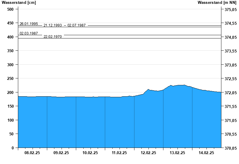Select the 02.03.1987 high-water marker label
This screenshot has height=164, width=239.
[x=29, y=33]
